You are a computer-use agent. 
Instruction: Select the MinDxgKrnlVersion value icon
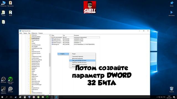click(x=52, y=41)
